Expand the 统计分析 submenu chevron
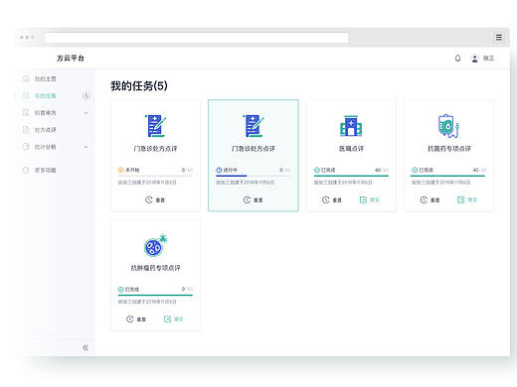The height and width of the screenshot is (387, 517). click(86, 147)
